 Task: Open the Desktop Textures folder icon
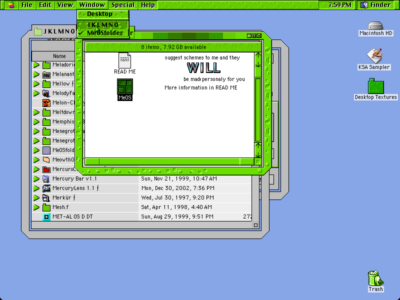pyautogui.click(x=376, y=86)
